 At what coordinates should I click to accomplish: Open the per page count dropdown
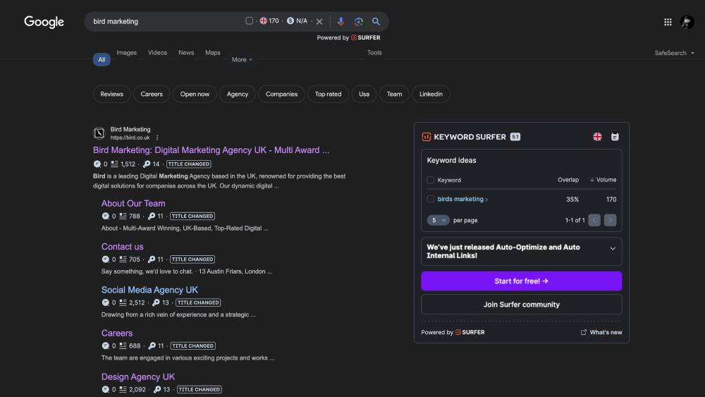tap(438, 220)
